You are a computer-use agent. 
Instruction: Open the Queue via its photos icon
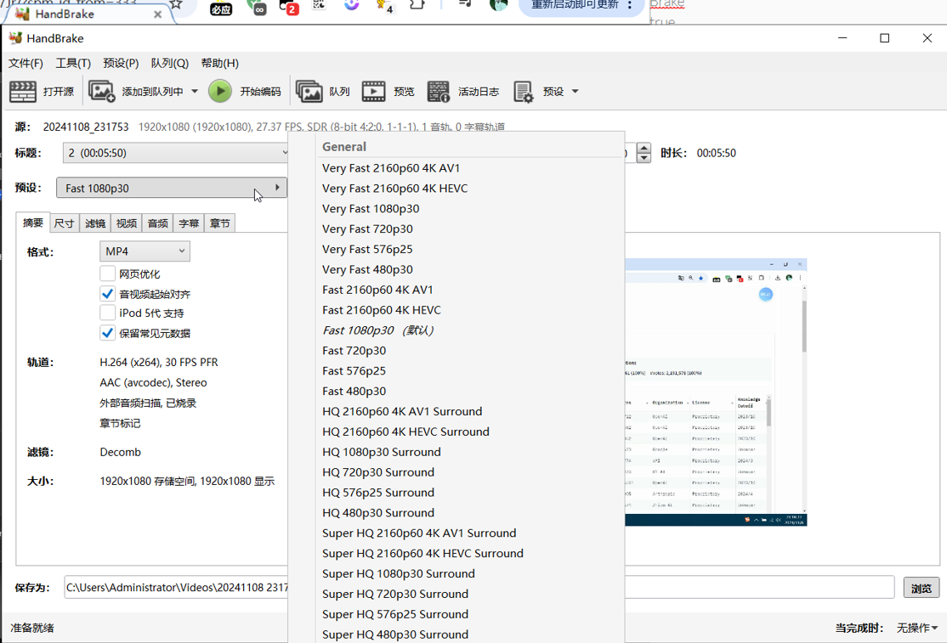[x=309, y=92]
